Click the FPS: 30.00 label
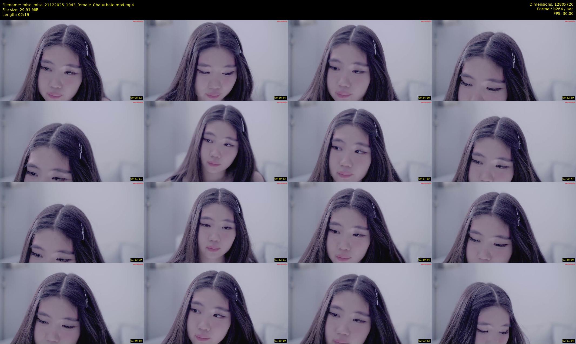The height and width of the screenshot is (344, 576). click(563, 14)
